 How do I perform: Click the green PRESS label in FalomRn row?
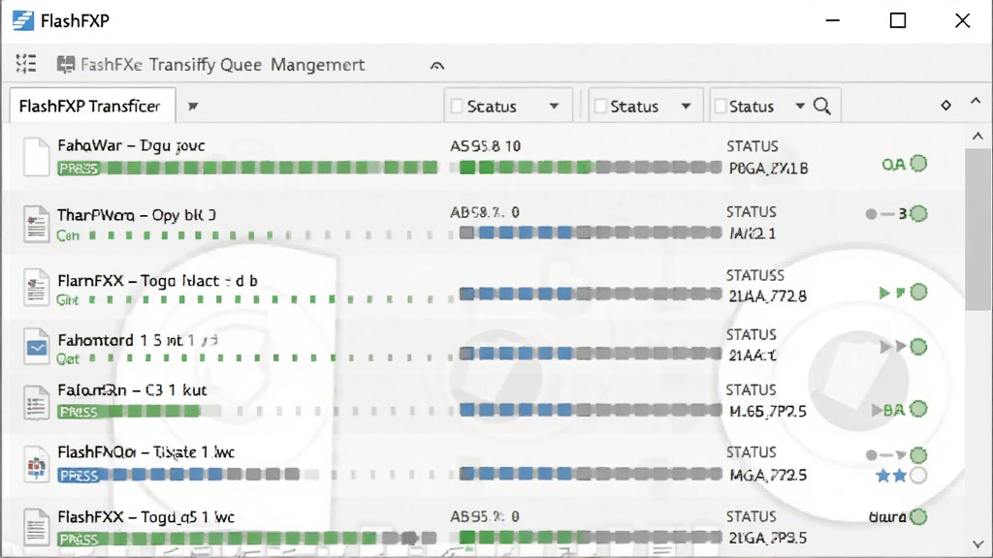coord(79,412)
